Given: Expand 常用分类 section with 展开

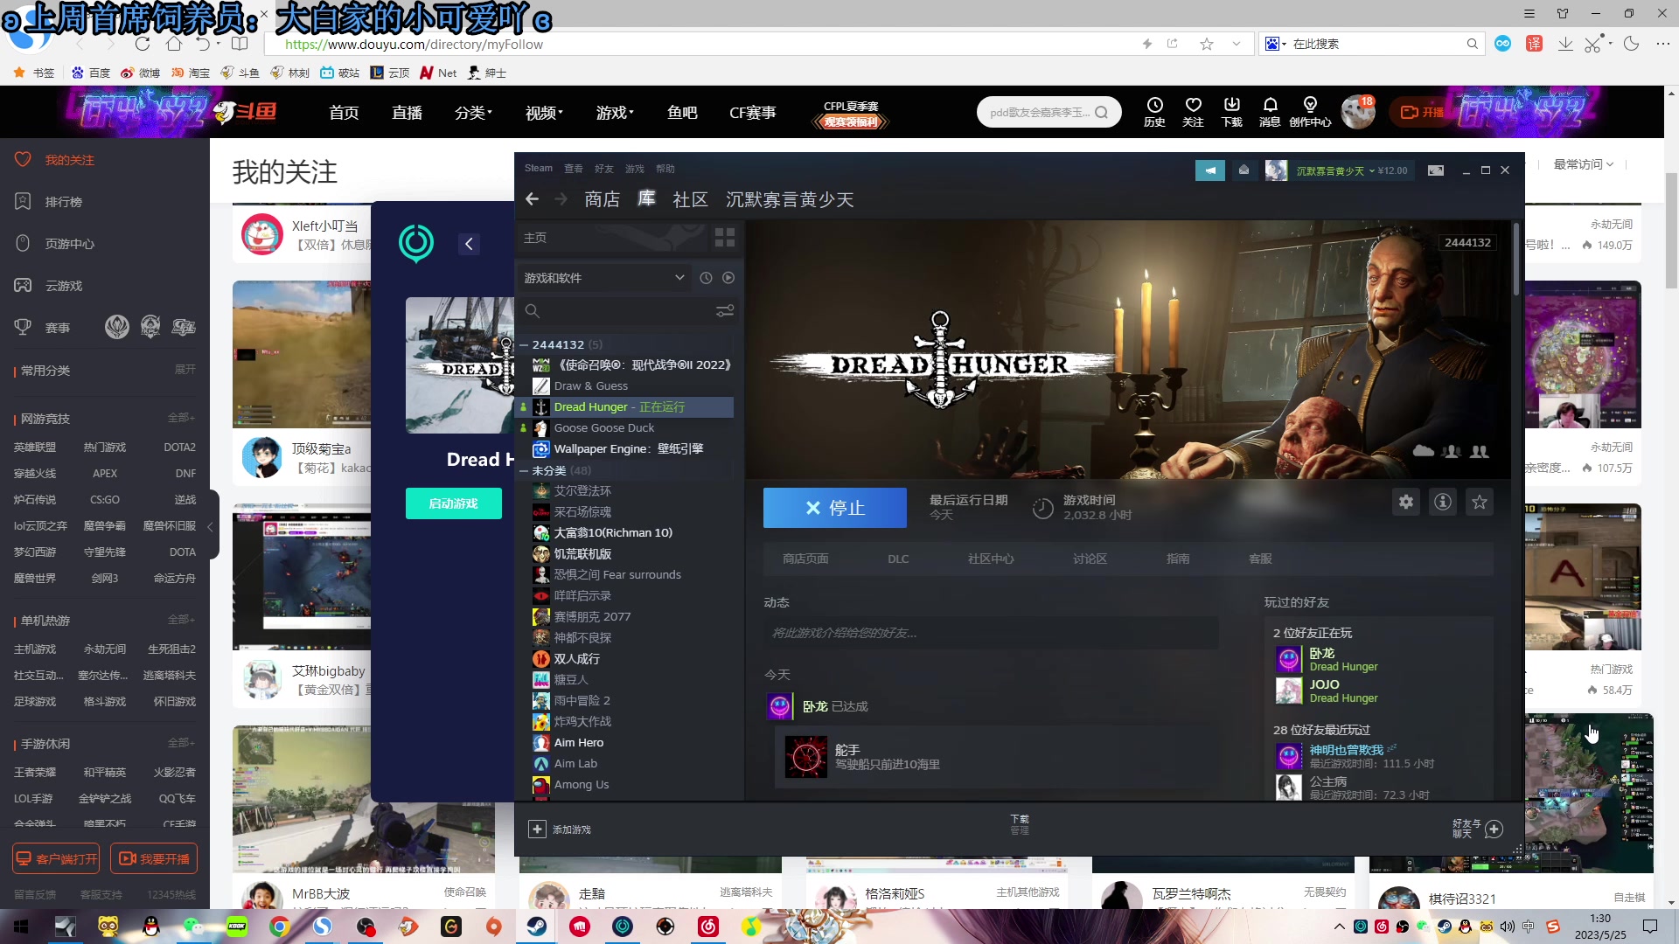Looking at the screenshot, I should (x=185, y=370).
